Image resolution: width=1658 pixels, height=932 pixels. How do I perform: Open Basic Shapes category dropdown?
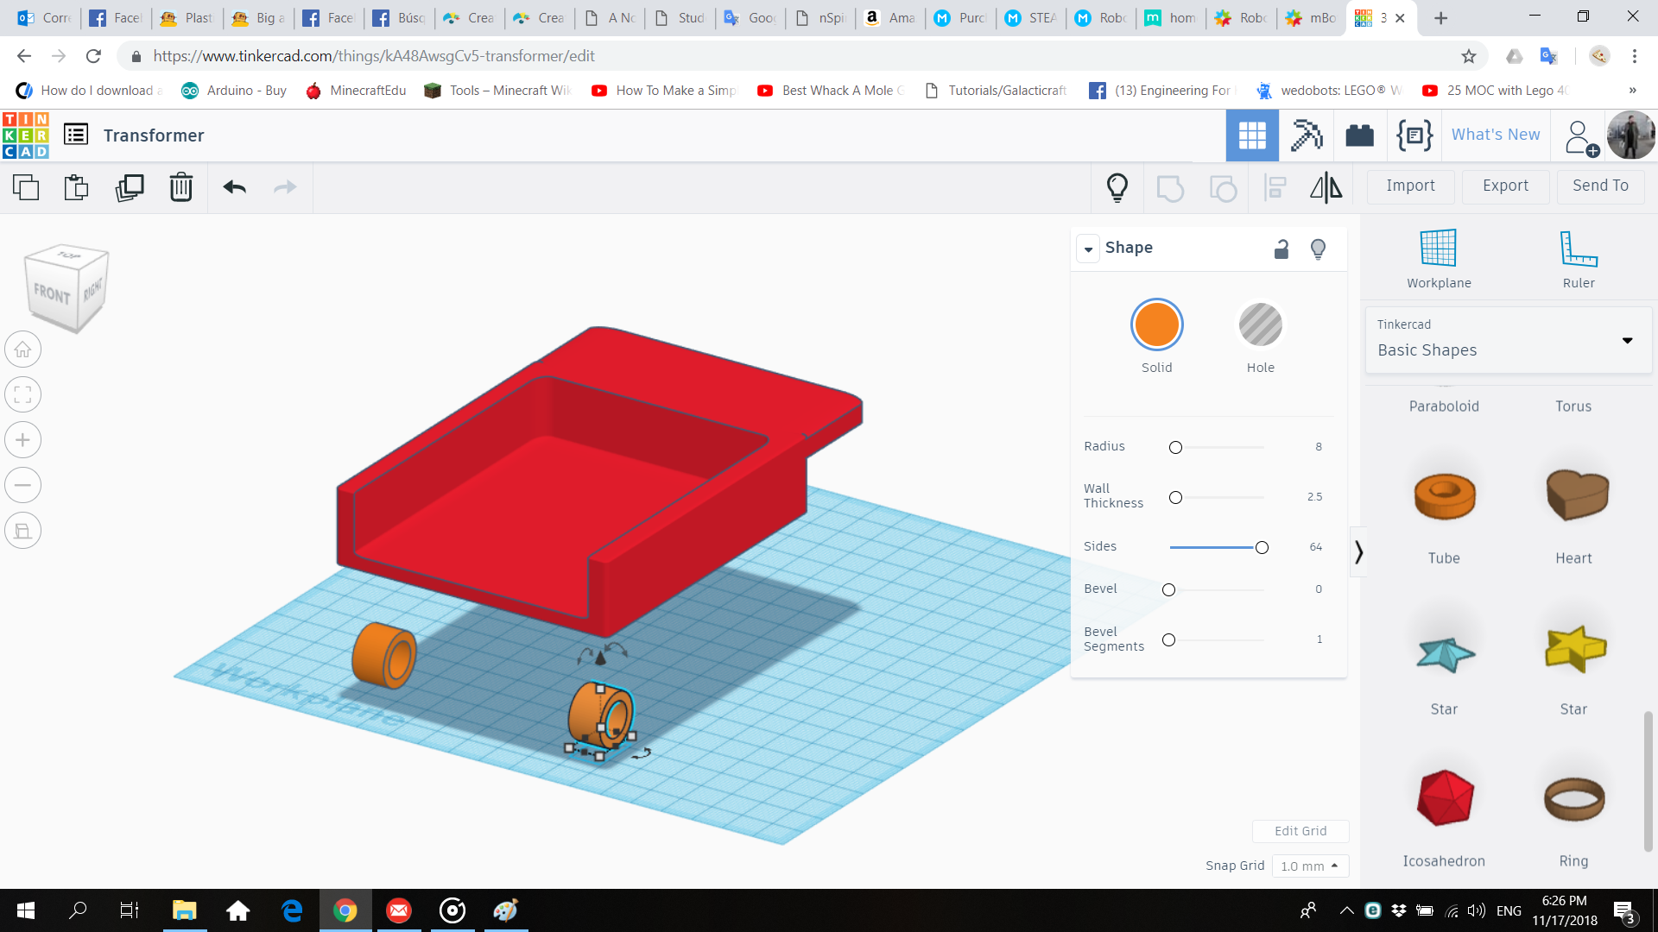tap(1627, 340)
